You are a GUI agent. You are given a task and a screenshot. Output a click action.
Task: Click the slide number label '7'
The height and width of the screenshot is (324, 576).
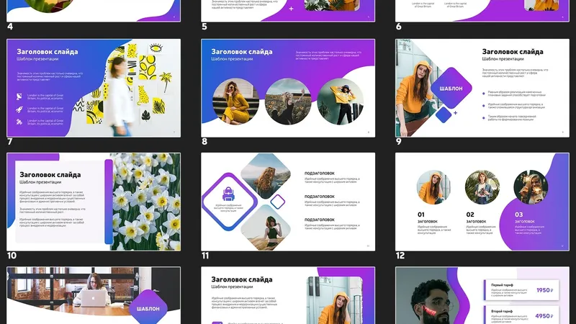[9, 141]
